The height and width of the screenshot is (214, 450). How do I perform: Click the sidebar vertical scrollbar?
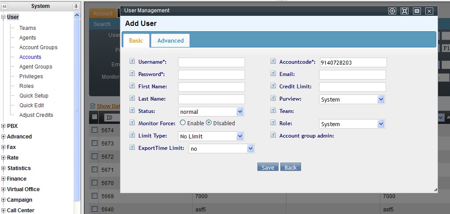point(77,110)
